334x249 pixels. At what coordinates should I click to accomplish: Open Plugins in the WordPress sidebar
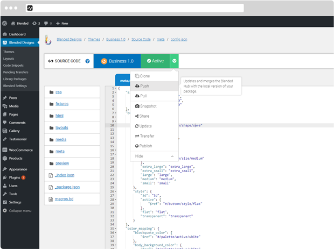pos(15,176)
